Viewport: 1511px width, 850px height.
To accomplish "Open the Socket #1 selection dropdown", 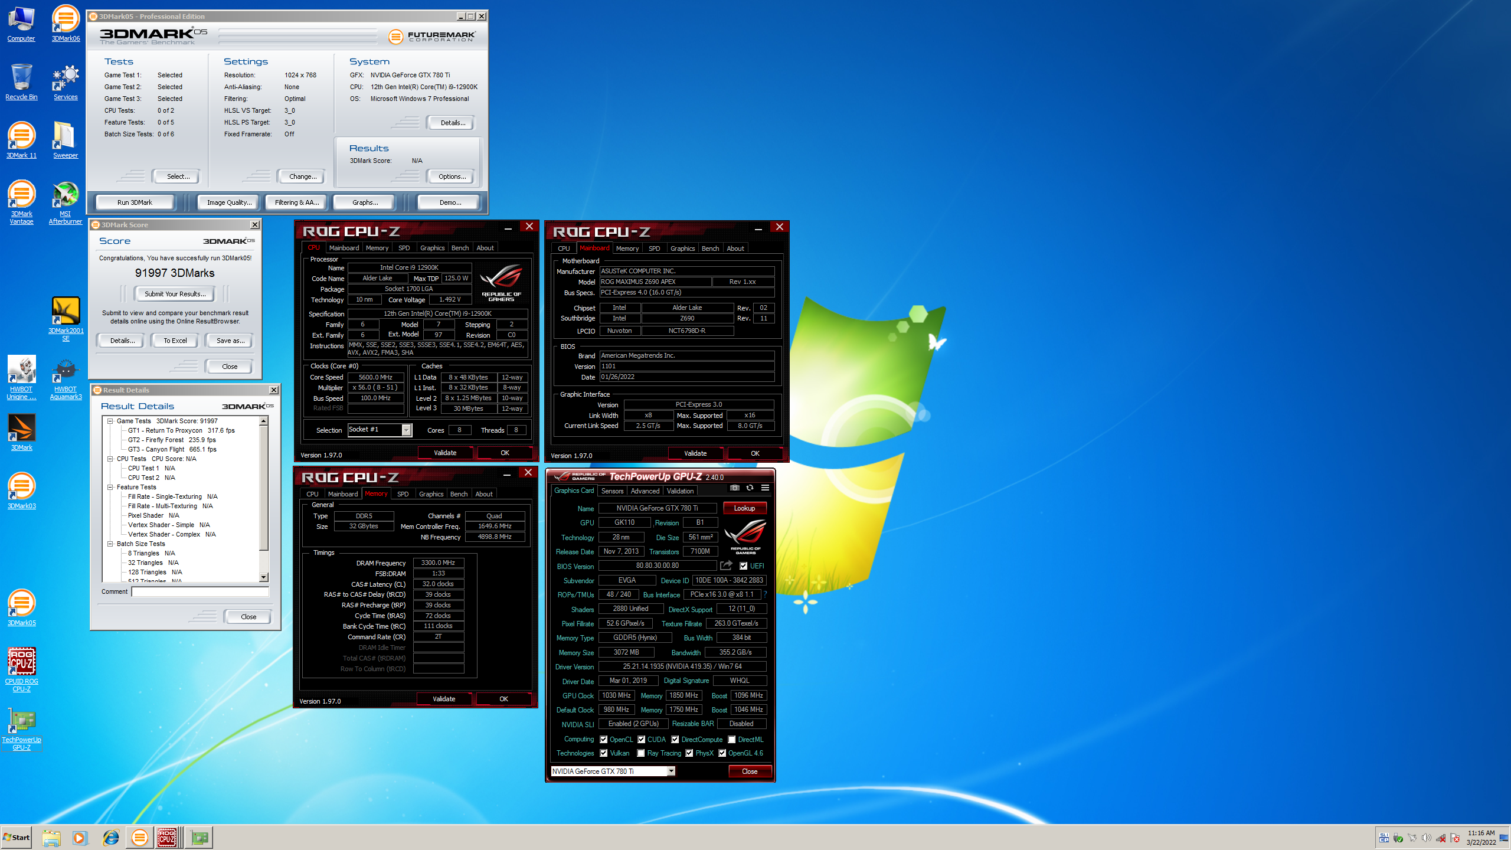I will [406, 430].
